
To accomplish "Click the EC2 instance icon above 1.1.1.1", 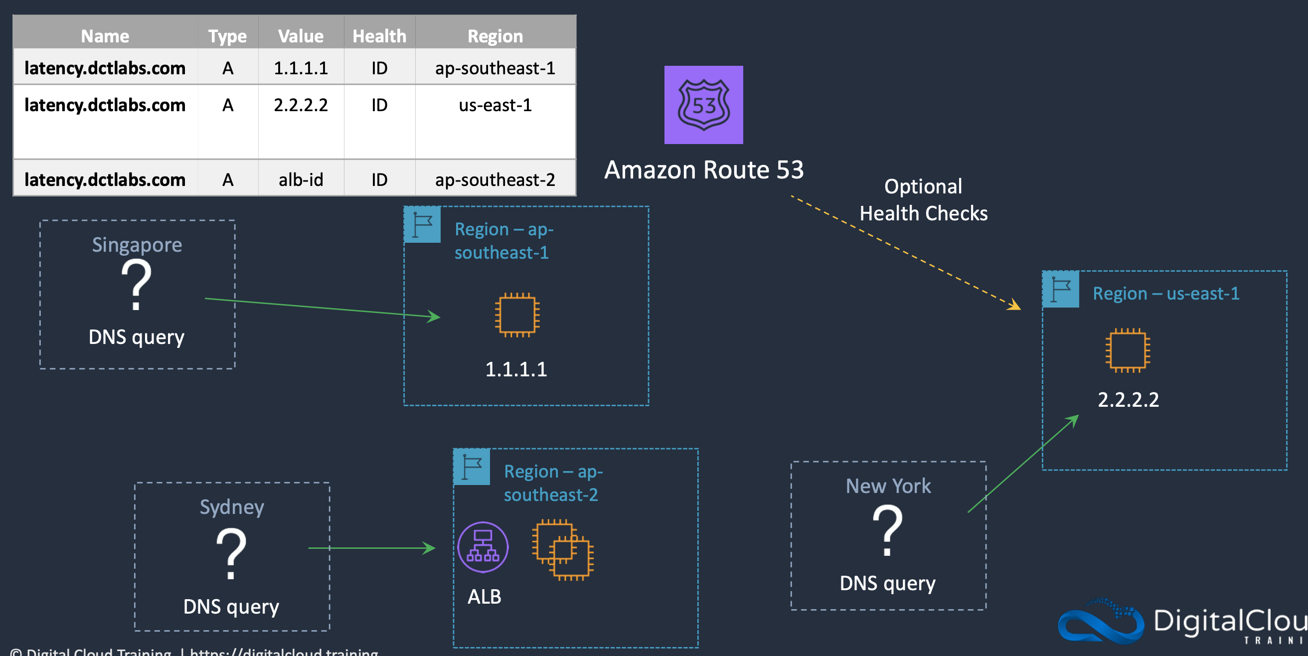I will (x=517, y=315).
